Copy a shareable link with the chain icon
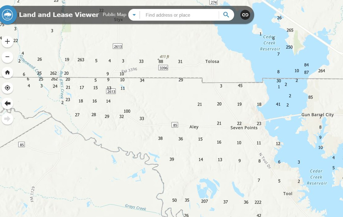Screen dimensions: 343x217 (245, 14)
